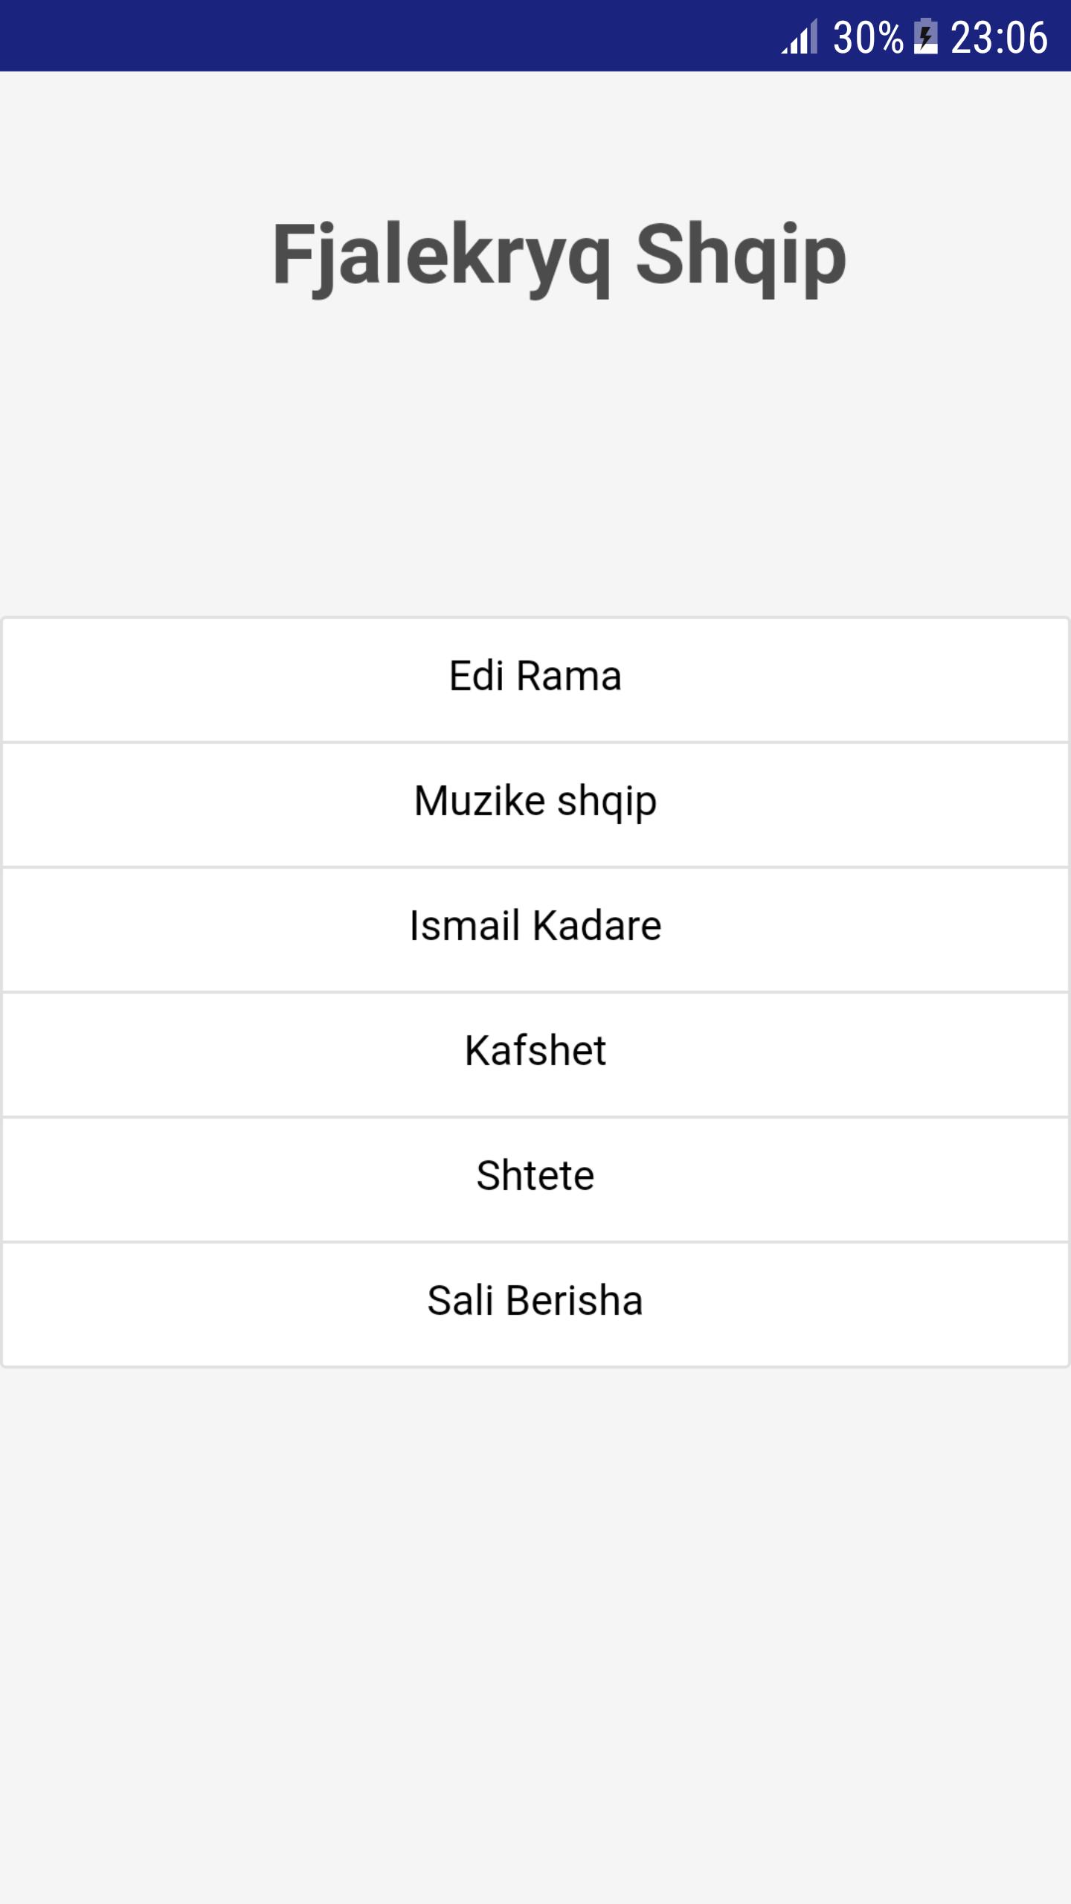Tap the word "Muzike" in the second row
This screenshot has height=1904, width=1071.
point(480,803)
